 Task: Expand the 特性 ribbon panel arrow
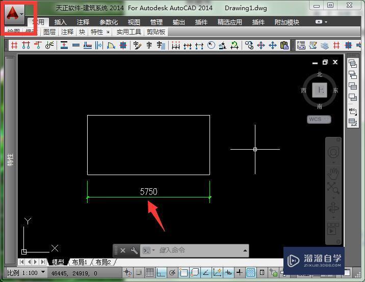tap(108, 32)
